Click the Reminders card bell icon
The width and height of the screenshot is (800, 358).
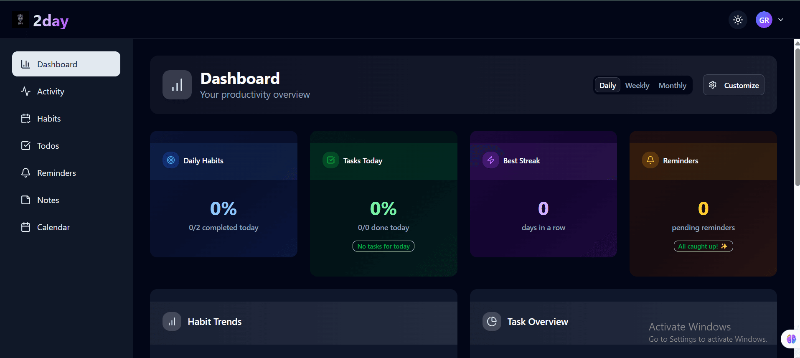point(650,160)
